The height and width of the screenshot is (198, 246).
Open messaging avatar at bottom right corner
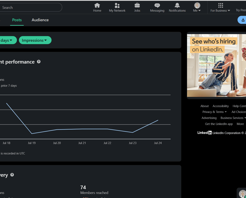[x=242, y=194]
